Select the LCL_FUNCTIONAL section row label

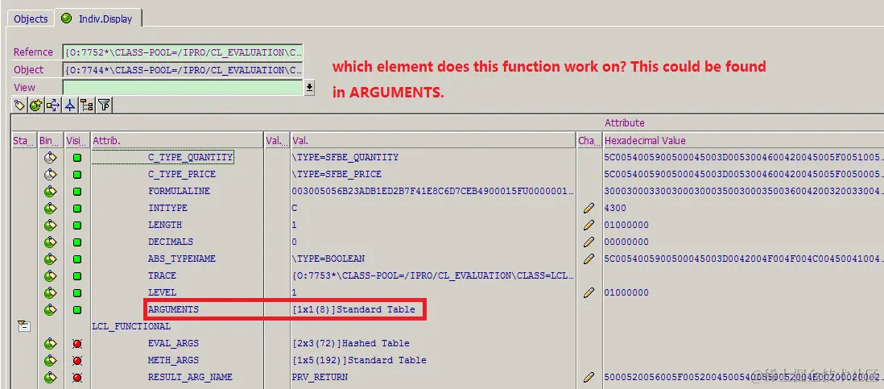tap(131, 326)
